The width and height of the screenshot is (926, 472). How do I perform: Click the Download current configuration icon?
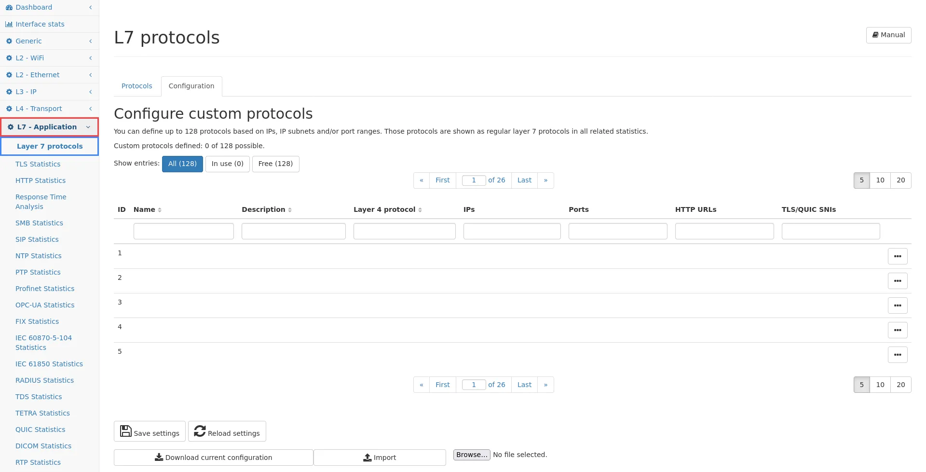(x=159, y=457)
